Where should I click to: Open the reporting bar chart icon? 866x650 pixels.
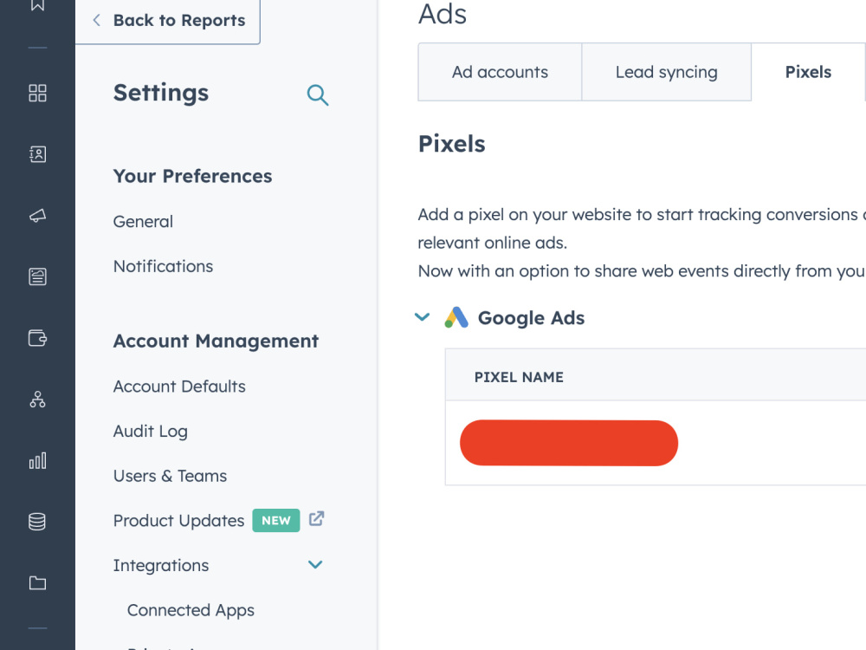pos(37,460)
